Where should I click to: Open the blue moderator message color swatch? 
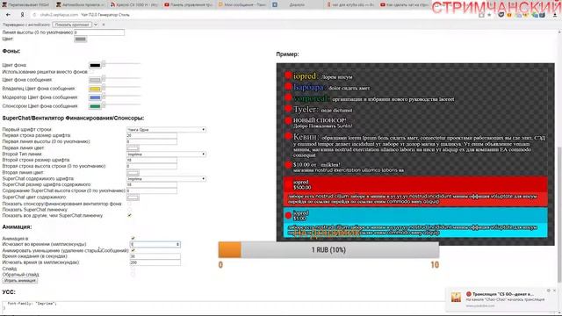click(x=95, y=97)
